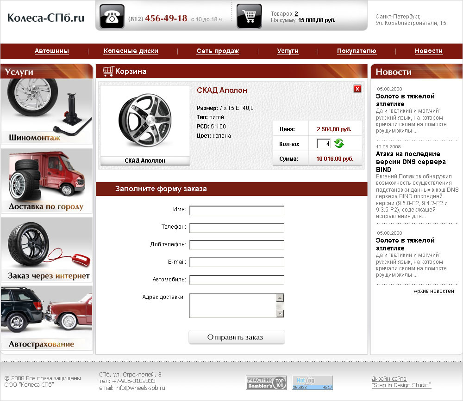Viewport: 463px width, 401px height.
Task: Submit with Отправить заказ button
Action: pyautogui.click(x=237, y=337)
